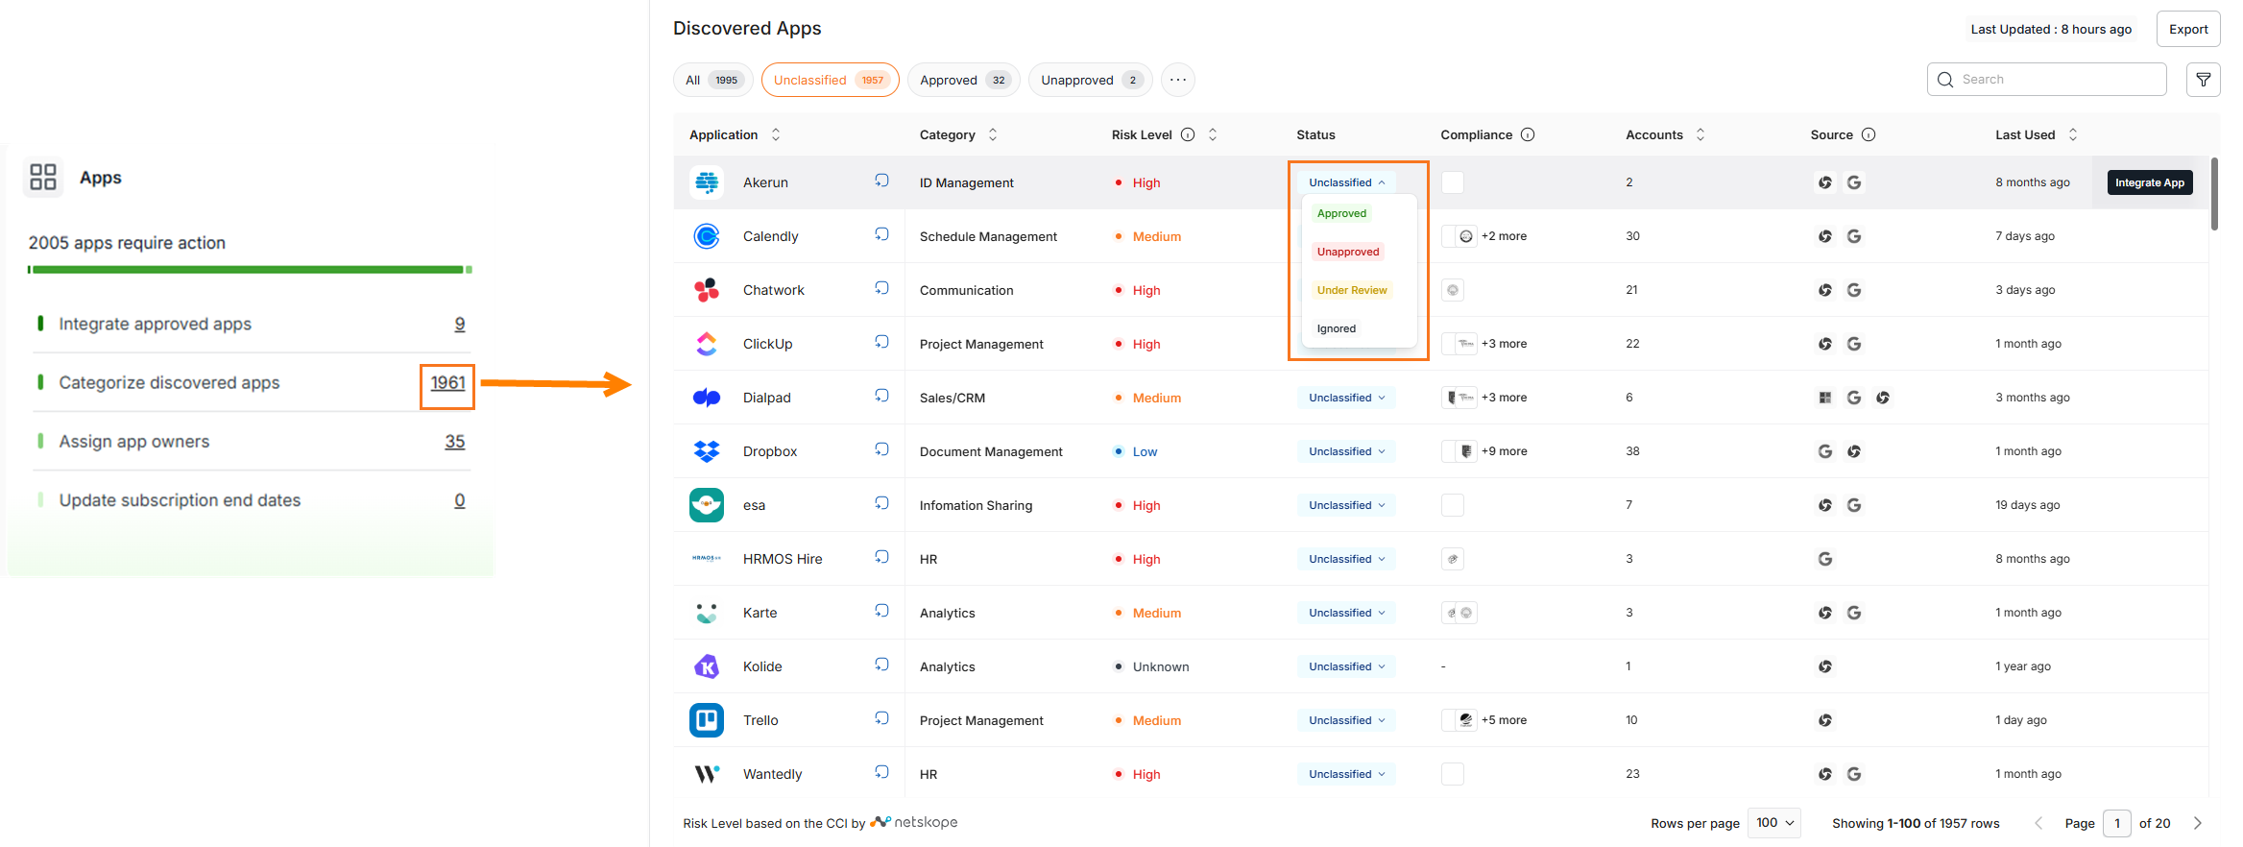The width and height of the screenshot is (2243, 847).
Task: Click Google source icon in Akerun row
Action: [1854, 182]
